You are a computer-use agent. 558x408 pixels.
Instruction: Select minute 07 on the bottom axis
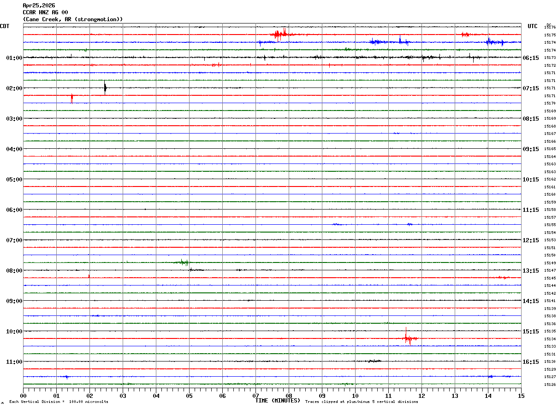[x=255, y=396]
